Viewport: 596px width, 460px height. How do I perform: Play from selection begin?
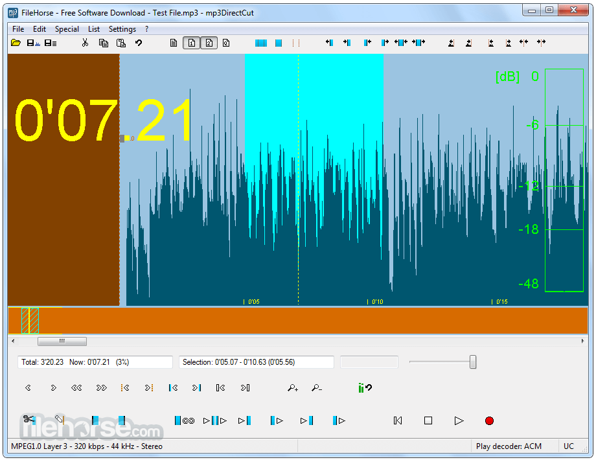pyautogui.click(x=277, y=420)
